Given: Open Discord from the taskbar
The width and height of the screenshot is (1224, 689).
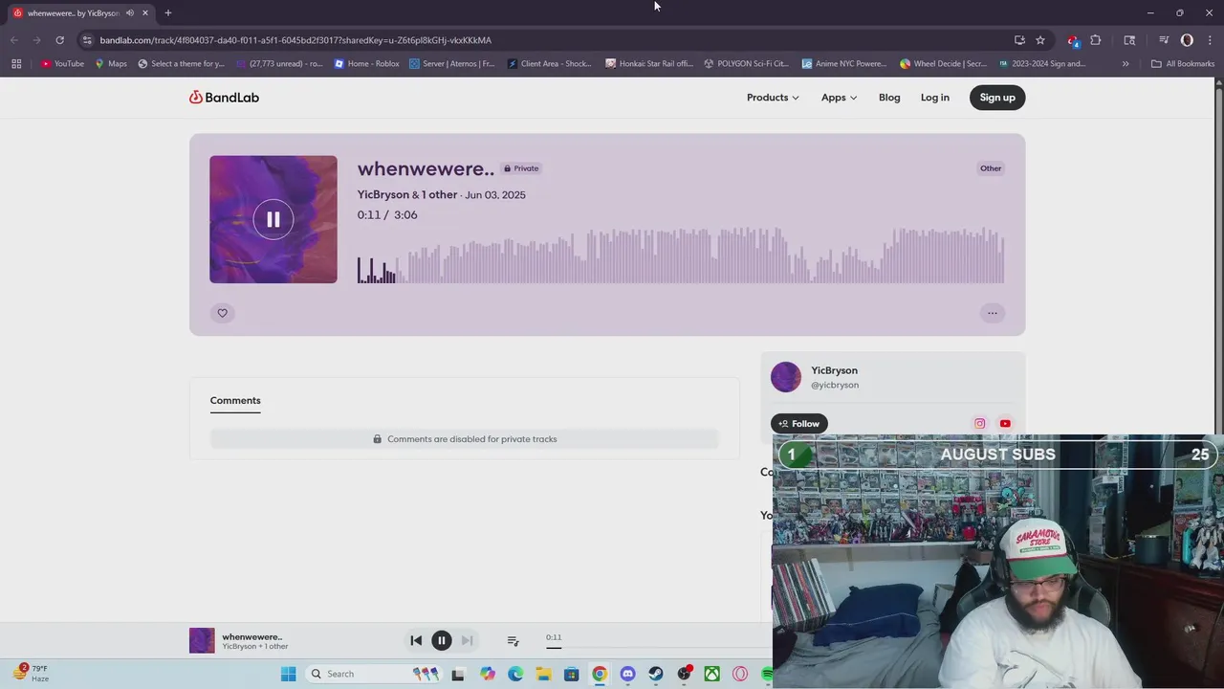Looking at the screenshot, I should [627, 674].
